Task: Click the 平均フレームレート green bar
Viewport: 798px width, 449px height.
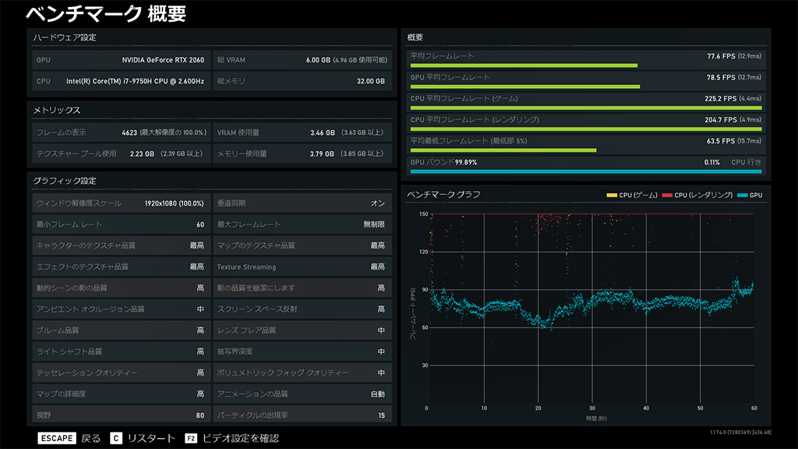Action: [524, 65]
